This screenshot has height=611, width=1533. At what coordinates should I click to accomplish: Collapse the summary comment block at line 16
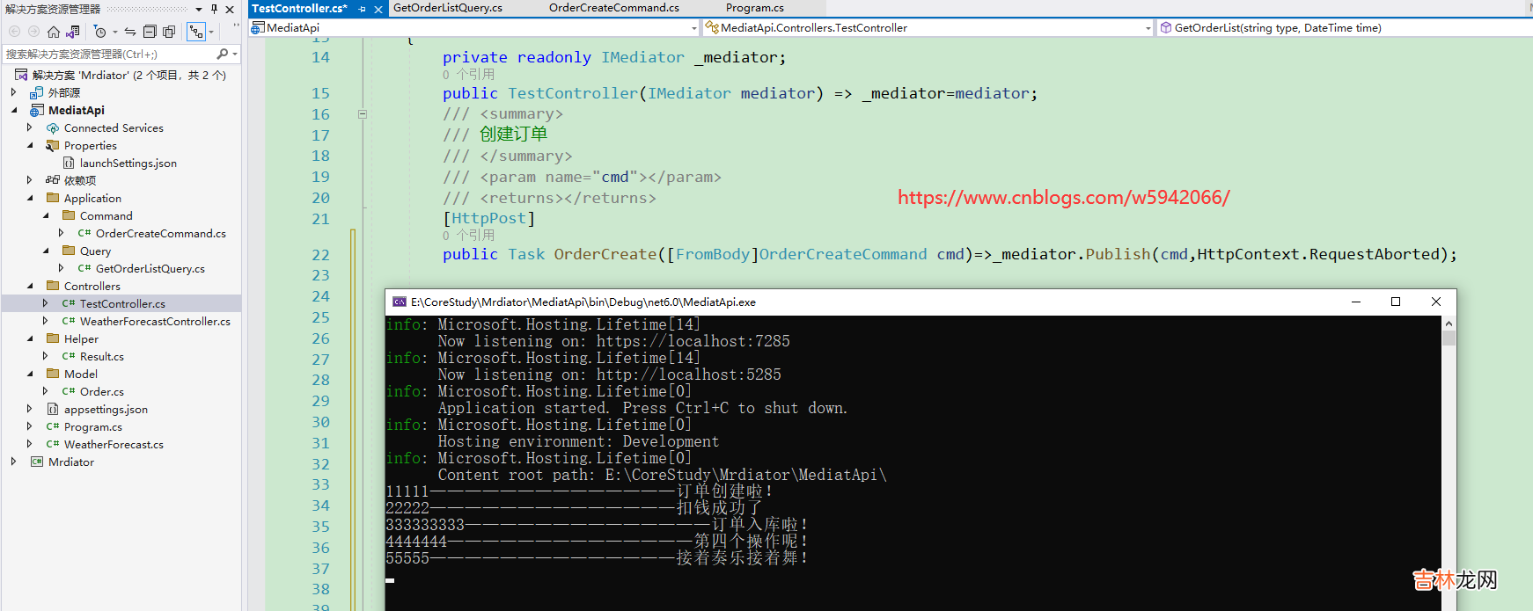point(362,114)
